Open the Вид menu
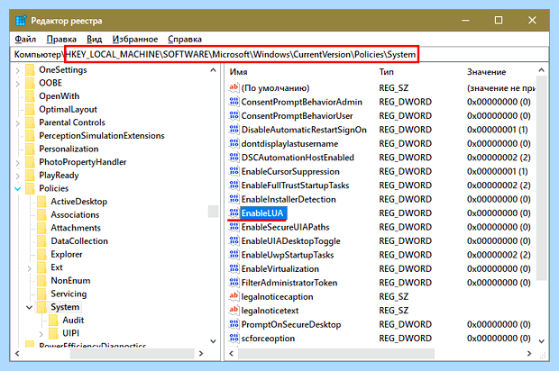The image size is (559, 371). tap(94, 39)
